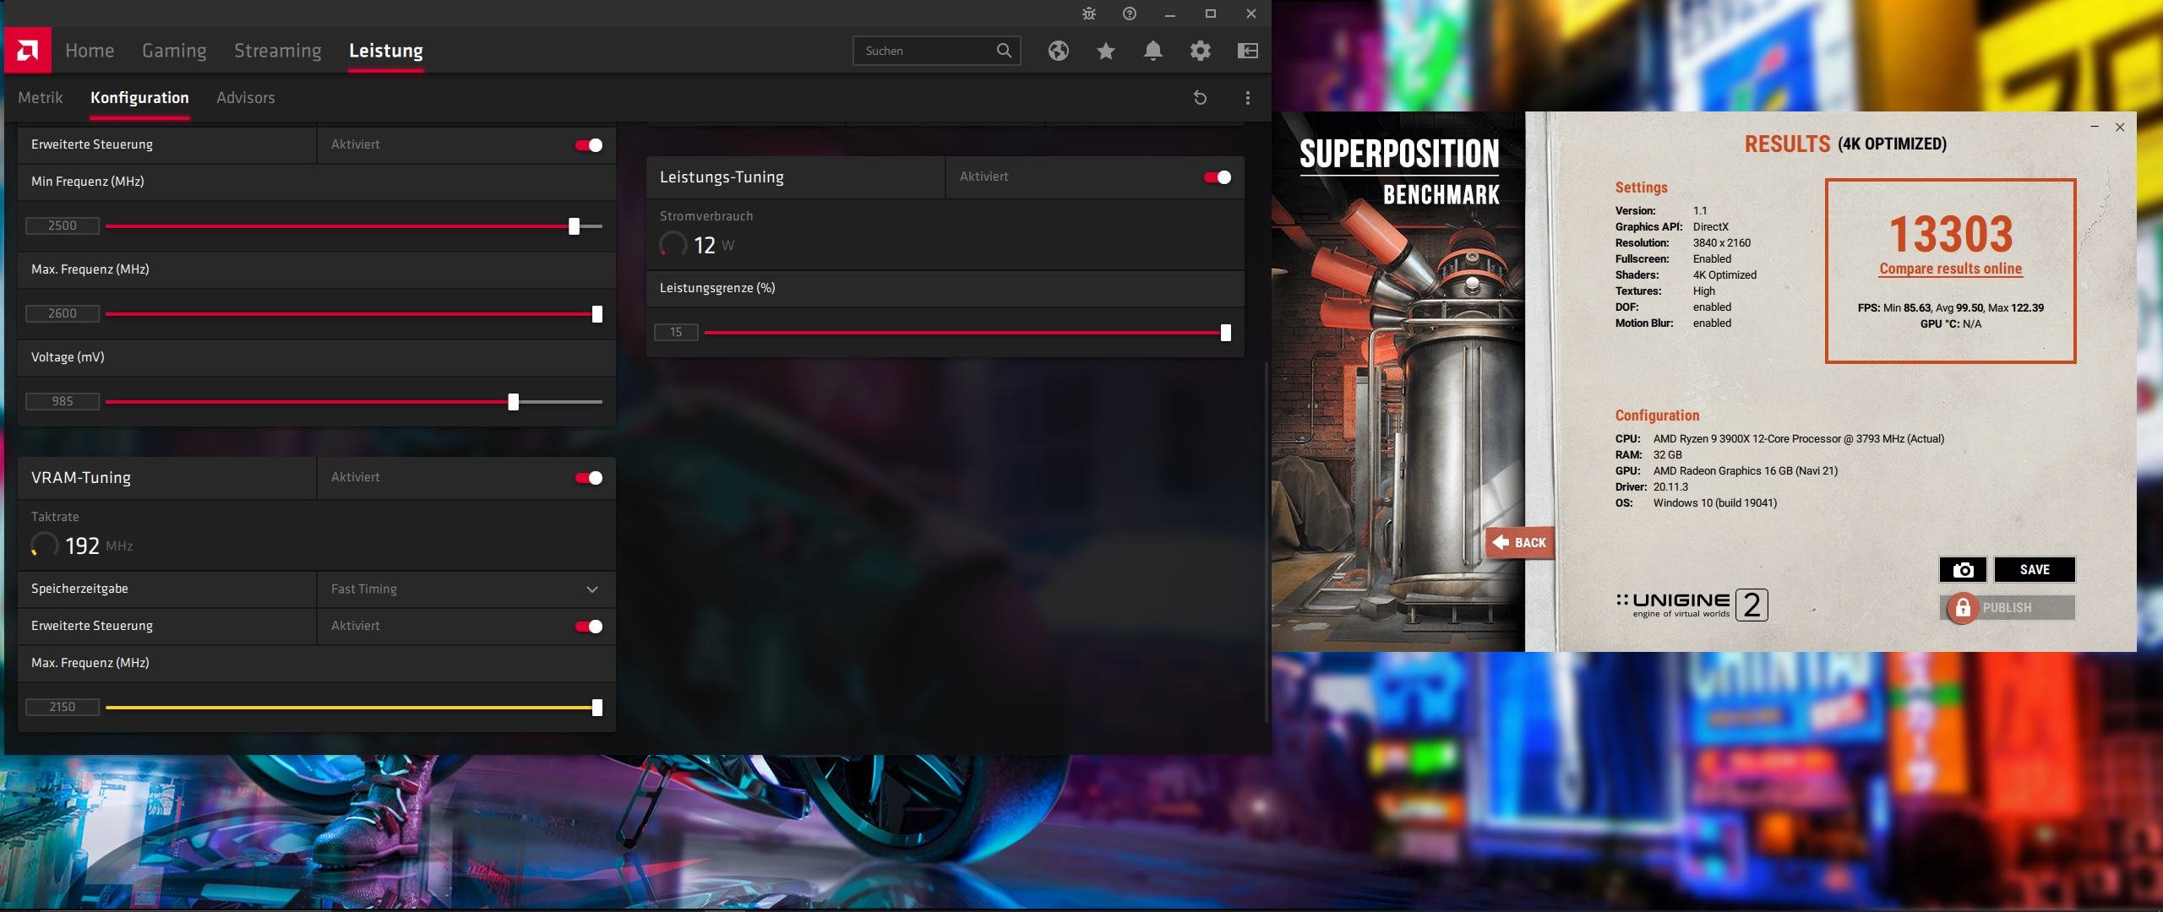
Task: Click the vertical scrollbar in Radeon window
Action: 1266,540
